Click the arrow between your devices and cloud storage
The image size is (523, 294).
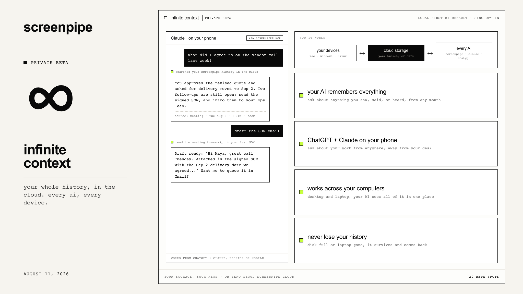coord(362,53)
